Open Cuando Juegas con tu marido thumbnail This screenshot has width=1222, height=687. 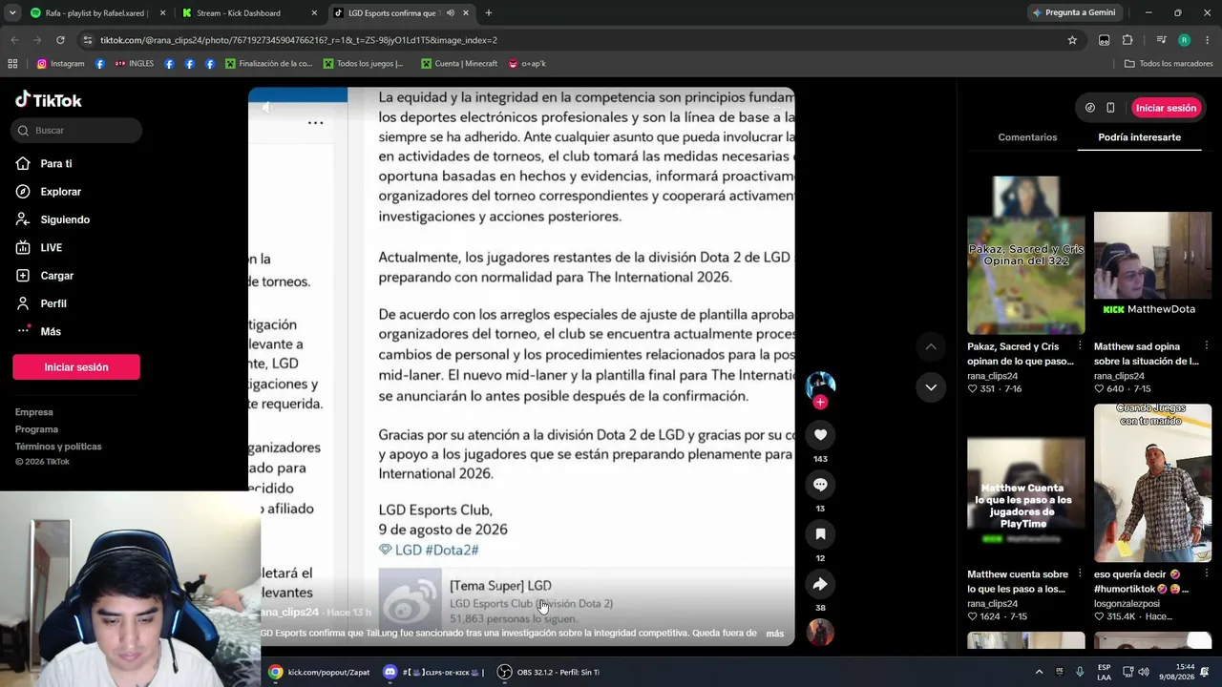coord(1152,483)
